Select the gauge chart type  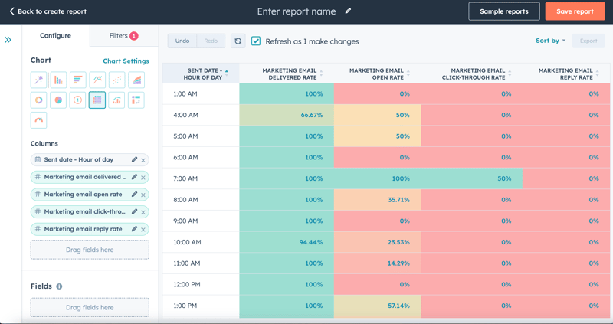pyautogui.click(x=39, y=120)
